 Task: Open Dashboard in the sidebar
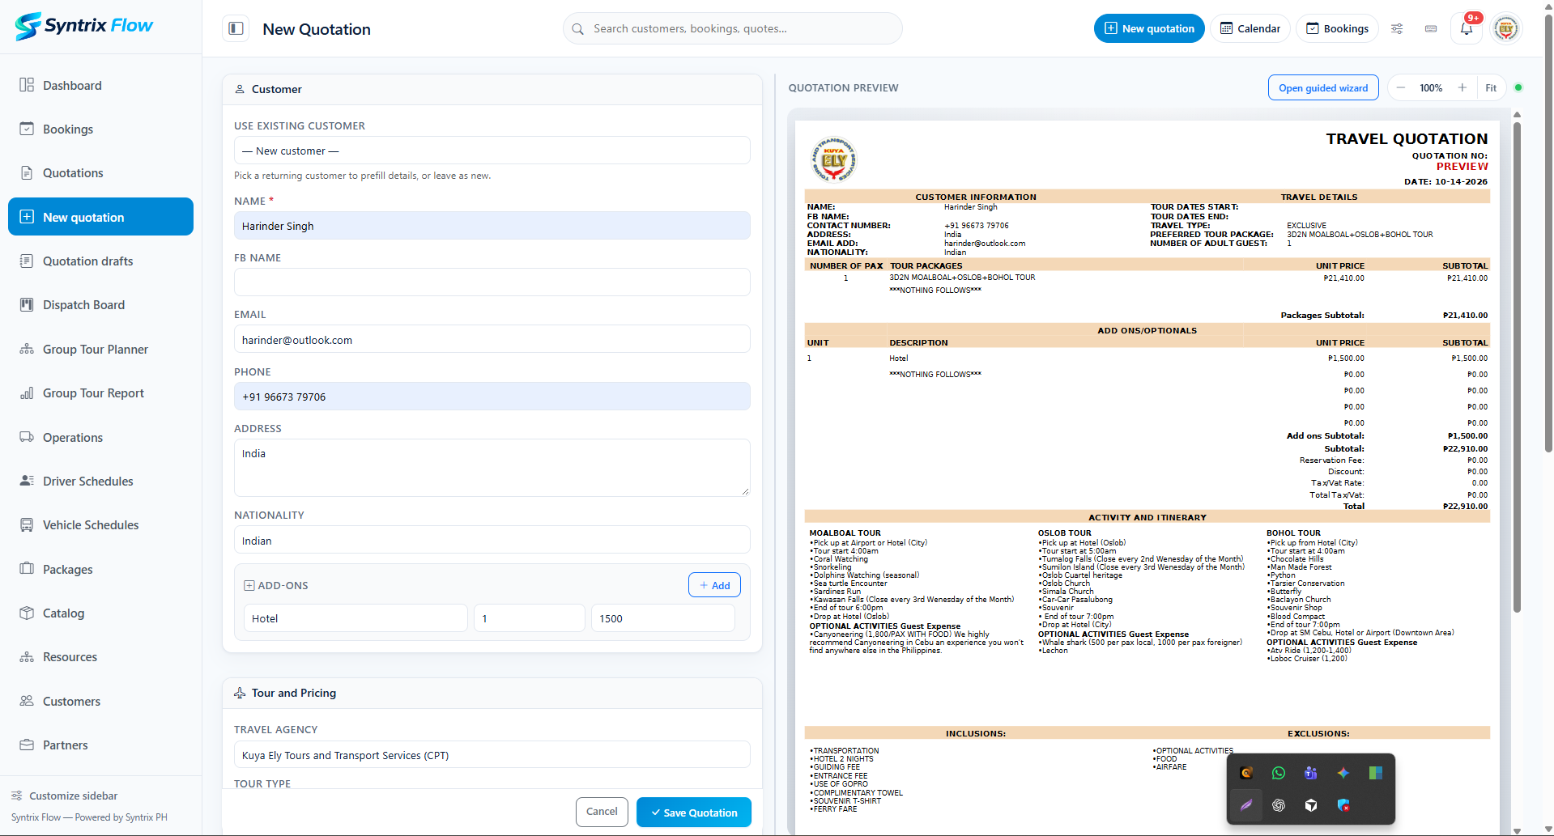[100, 85]
